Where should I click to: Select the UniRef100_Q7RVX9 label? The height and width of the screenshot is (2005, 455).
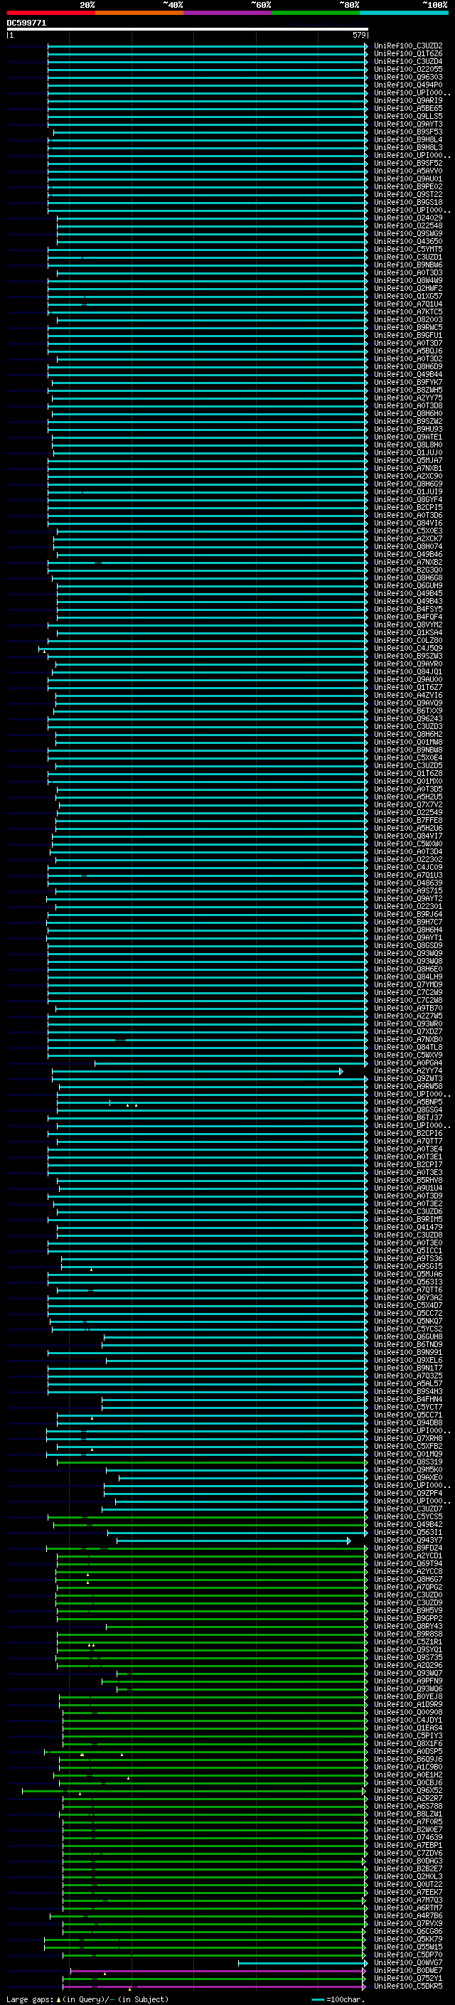coord(407,1923)
